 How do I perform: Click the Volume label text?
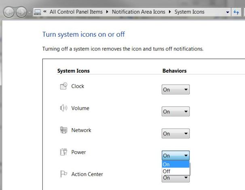coord(80,108)
